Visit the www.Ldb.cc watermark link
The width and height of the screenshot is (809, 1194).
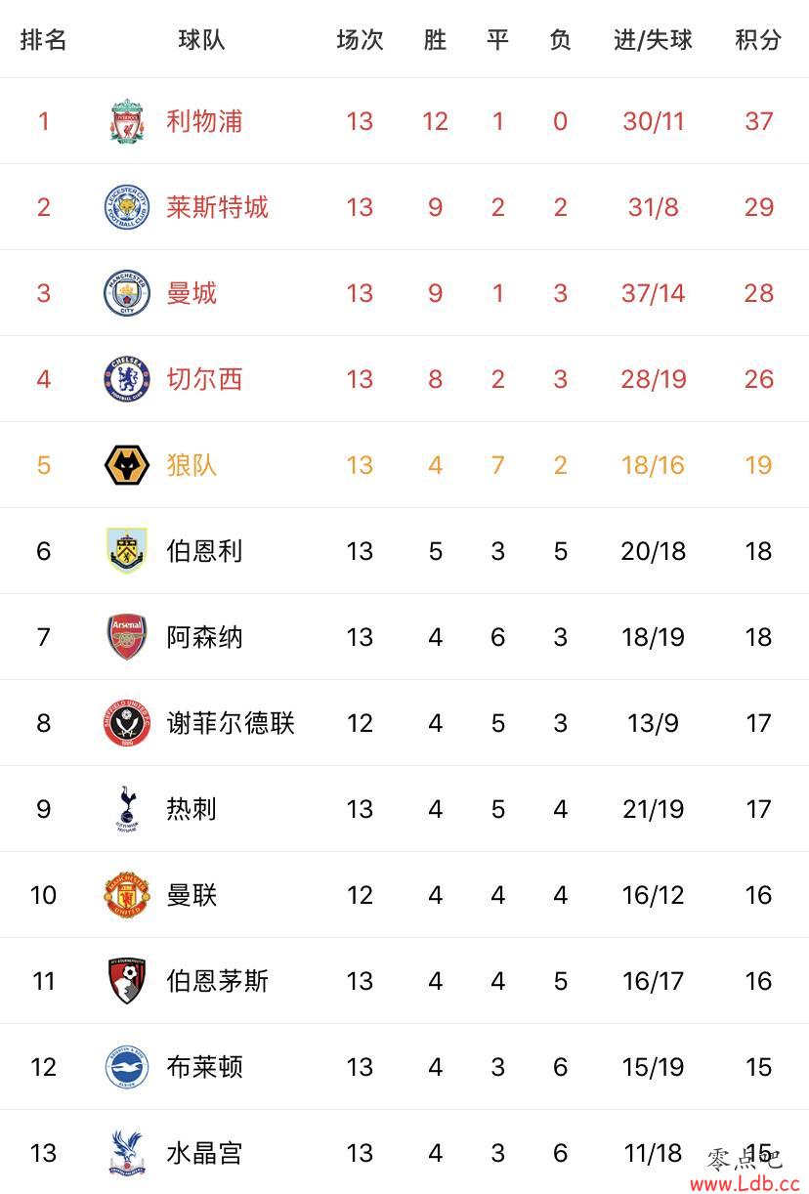coord(745,1183)
